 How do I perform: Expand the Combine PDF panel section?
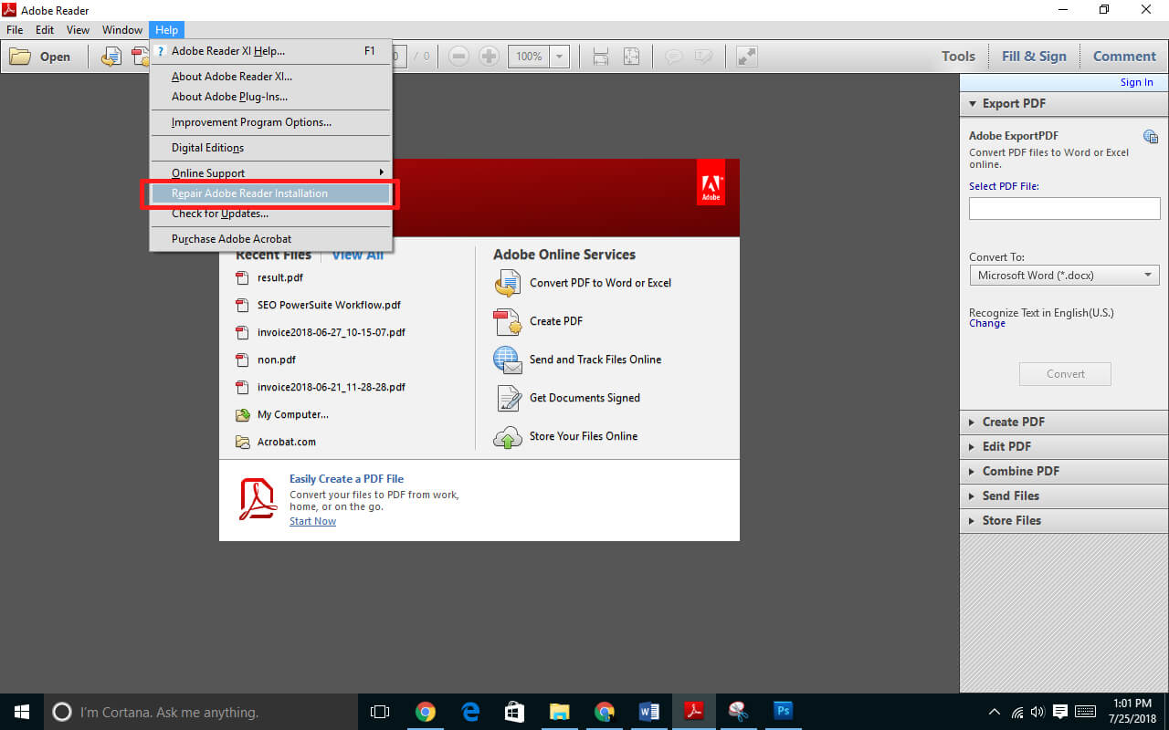(1064, 471)
